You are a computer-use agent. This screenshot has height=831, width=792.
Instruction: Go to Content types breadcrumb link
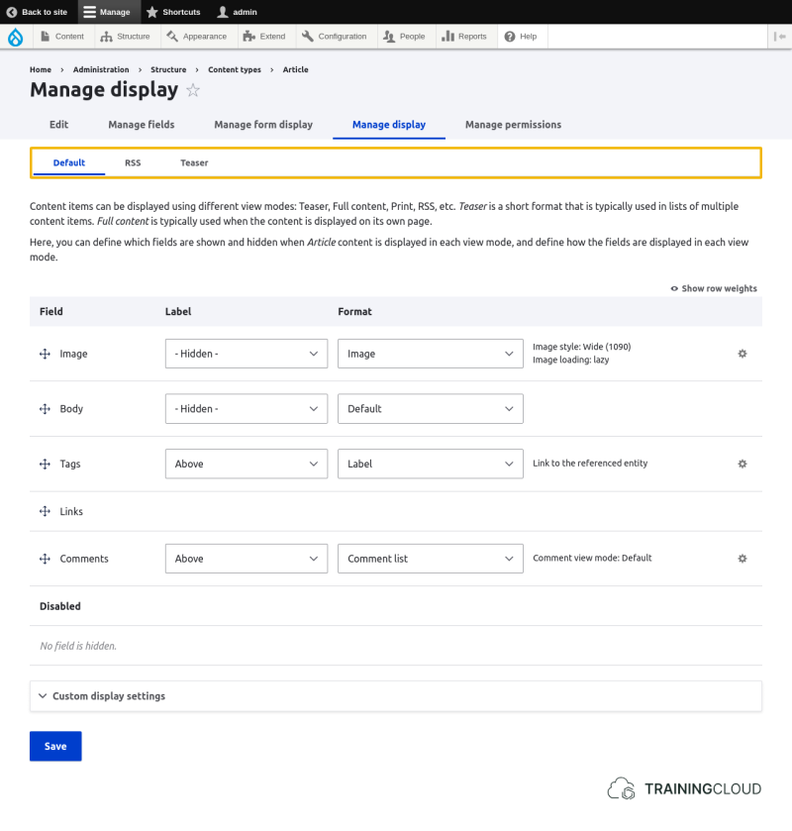point(235,70)
